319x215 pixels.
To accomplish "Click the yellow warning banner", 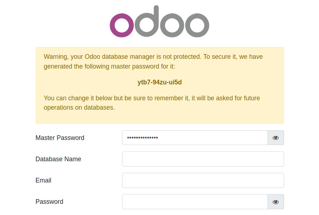I will (x=159, y=85).
